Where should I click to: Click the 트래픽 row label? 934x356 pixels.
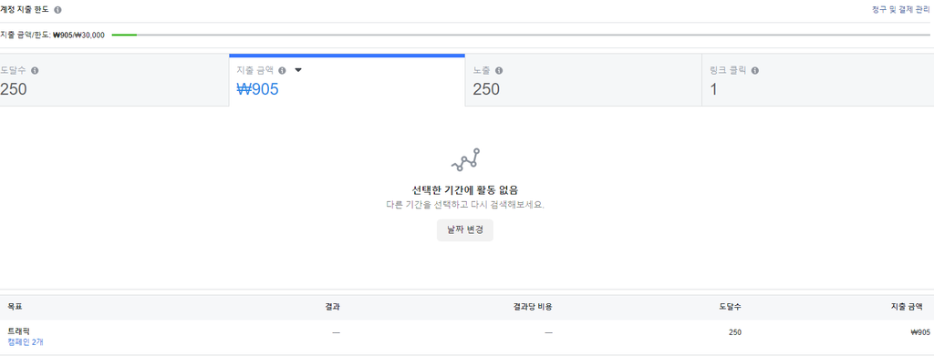[x=18, y=331]
